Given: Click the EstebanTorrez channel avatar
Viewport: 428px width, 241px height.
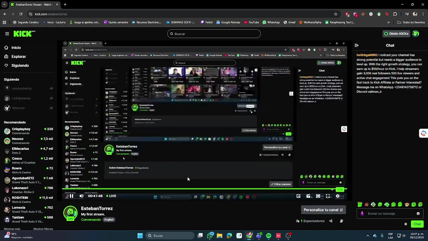Looking at the screenshot, I should [x=70, y=213].
